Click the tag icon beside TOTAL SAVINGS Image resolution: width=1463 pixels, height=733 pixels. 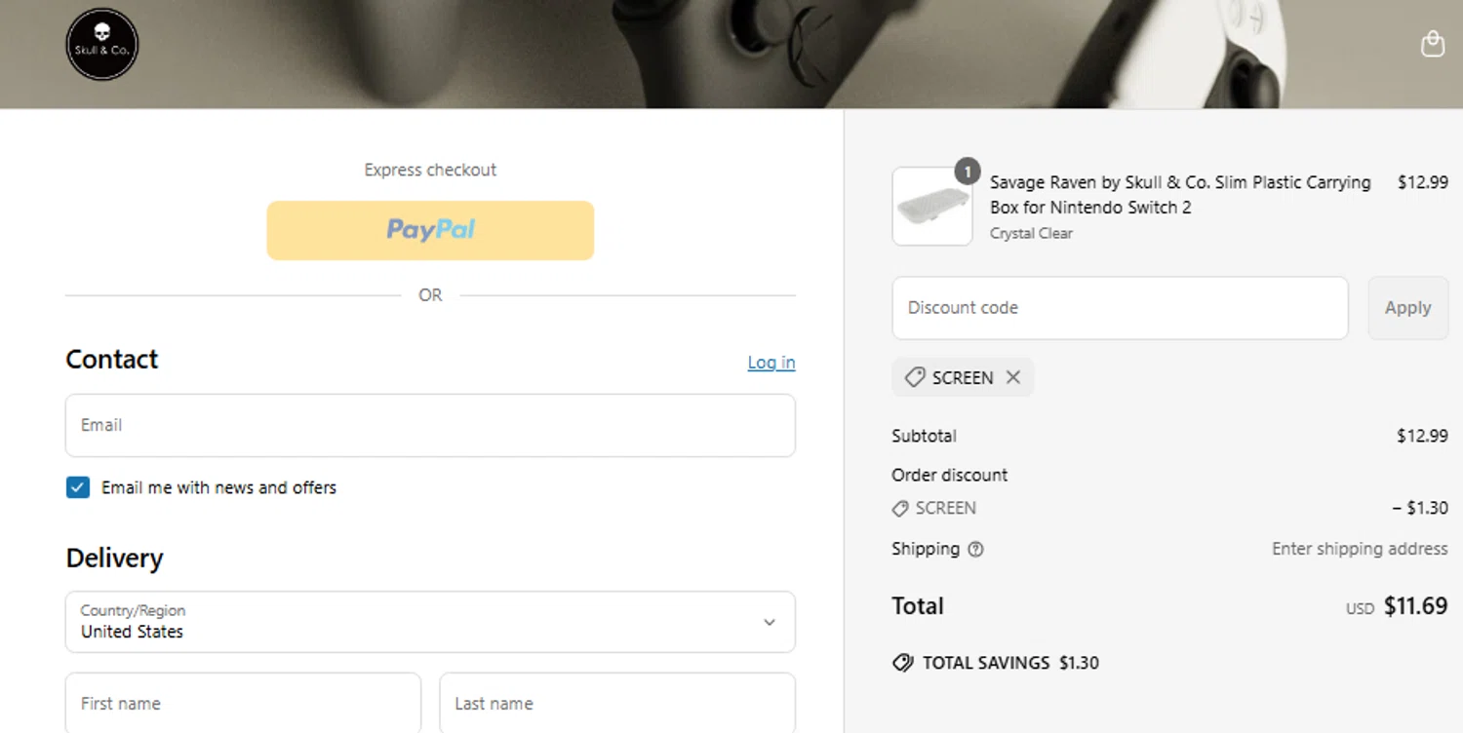(903, 663)
